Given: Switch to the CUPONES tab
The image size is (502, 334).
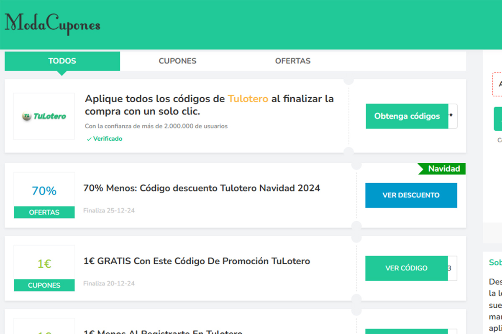Looking at the screenshot, I should (177, 61).
